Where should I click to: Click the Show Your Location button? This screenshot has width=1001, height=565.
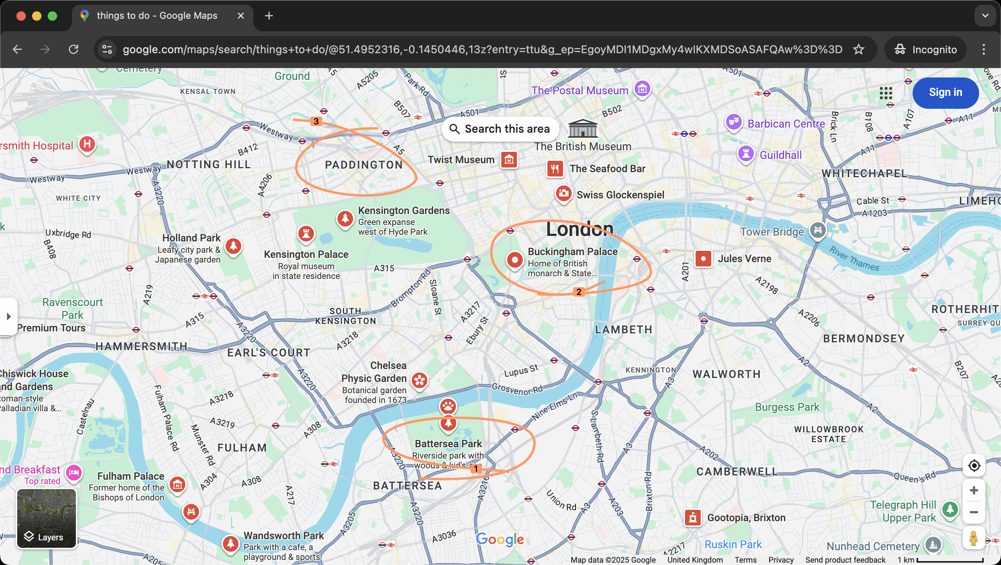[974, 466]
